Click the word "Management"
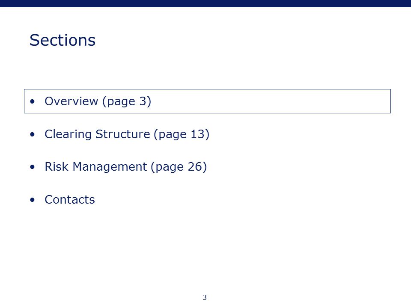 [110, 167]
